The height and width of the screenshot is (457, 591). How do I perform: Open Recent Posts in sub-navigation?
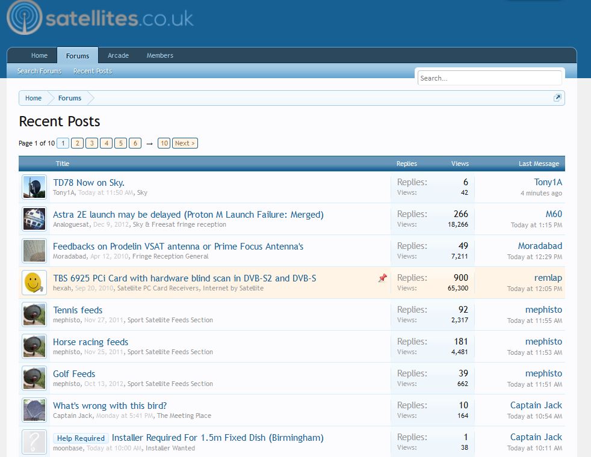tap(93, 71)
